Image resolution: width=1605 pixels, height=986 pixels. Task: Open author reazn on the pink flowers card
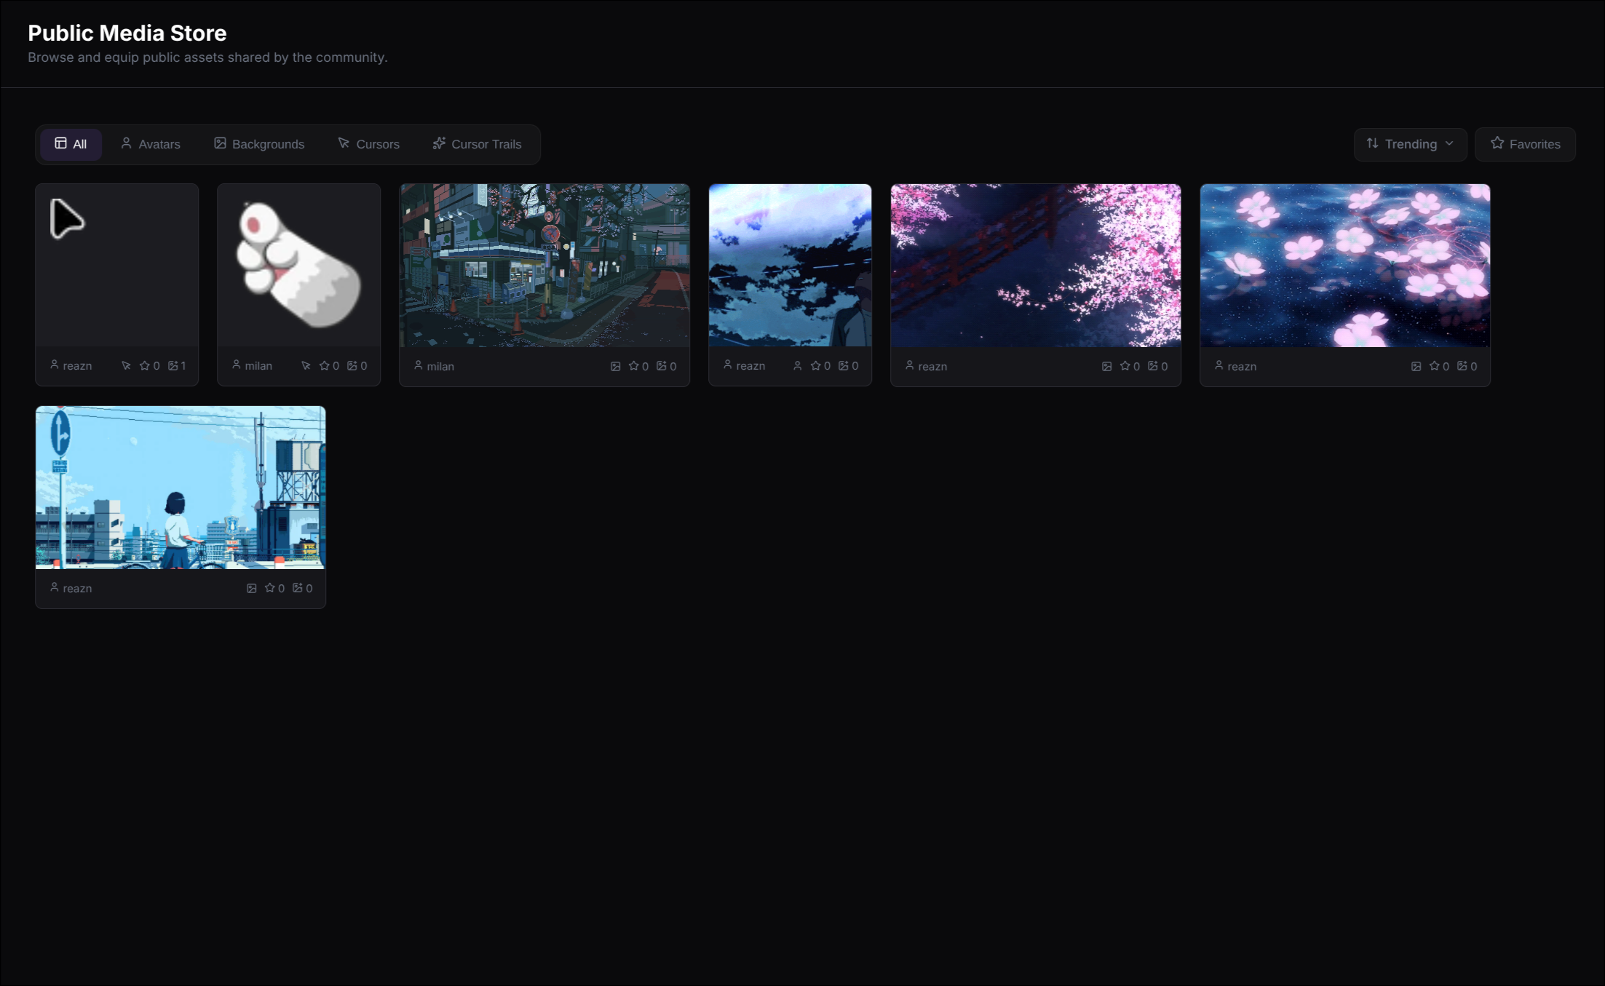pyautogui.click(x=1242, y=367)
